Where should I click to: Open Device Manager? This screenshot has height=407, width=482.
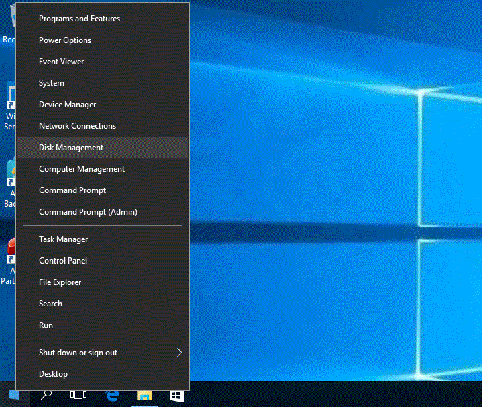[x=68, y=105]
